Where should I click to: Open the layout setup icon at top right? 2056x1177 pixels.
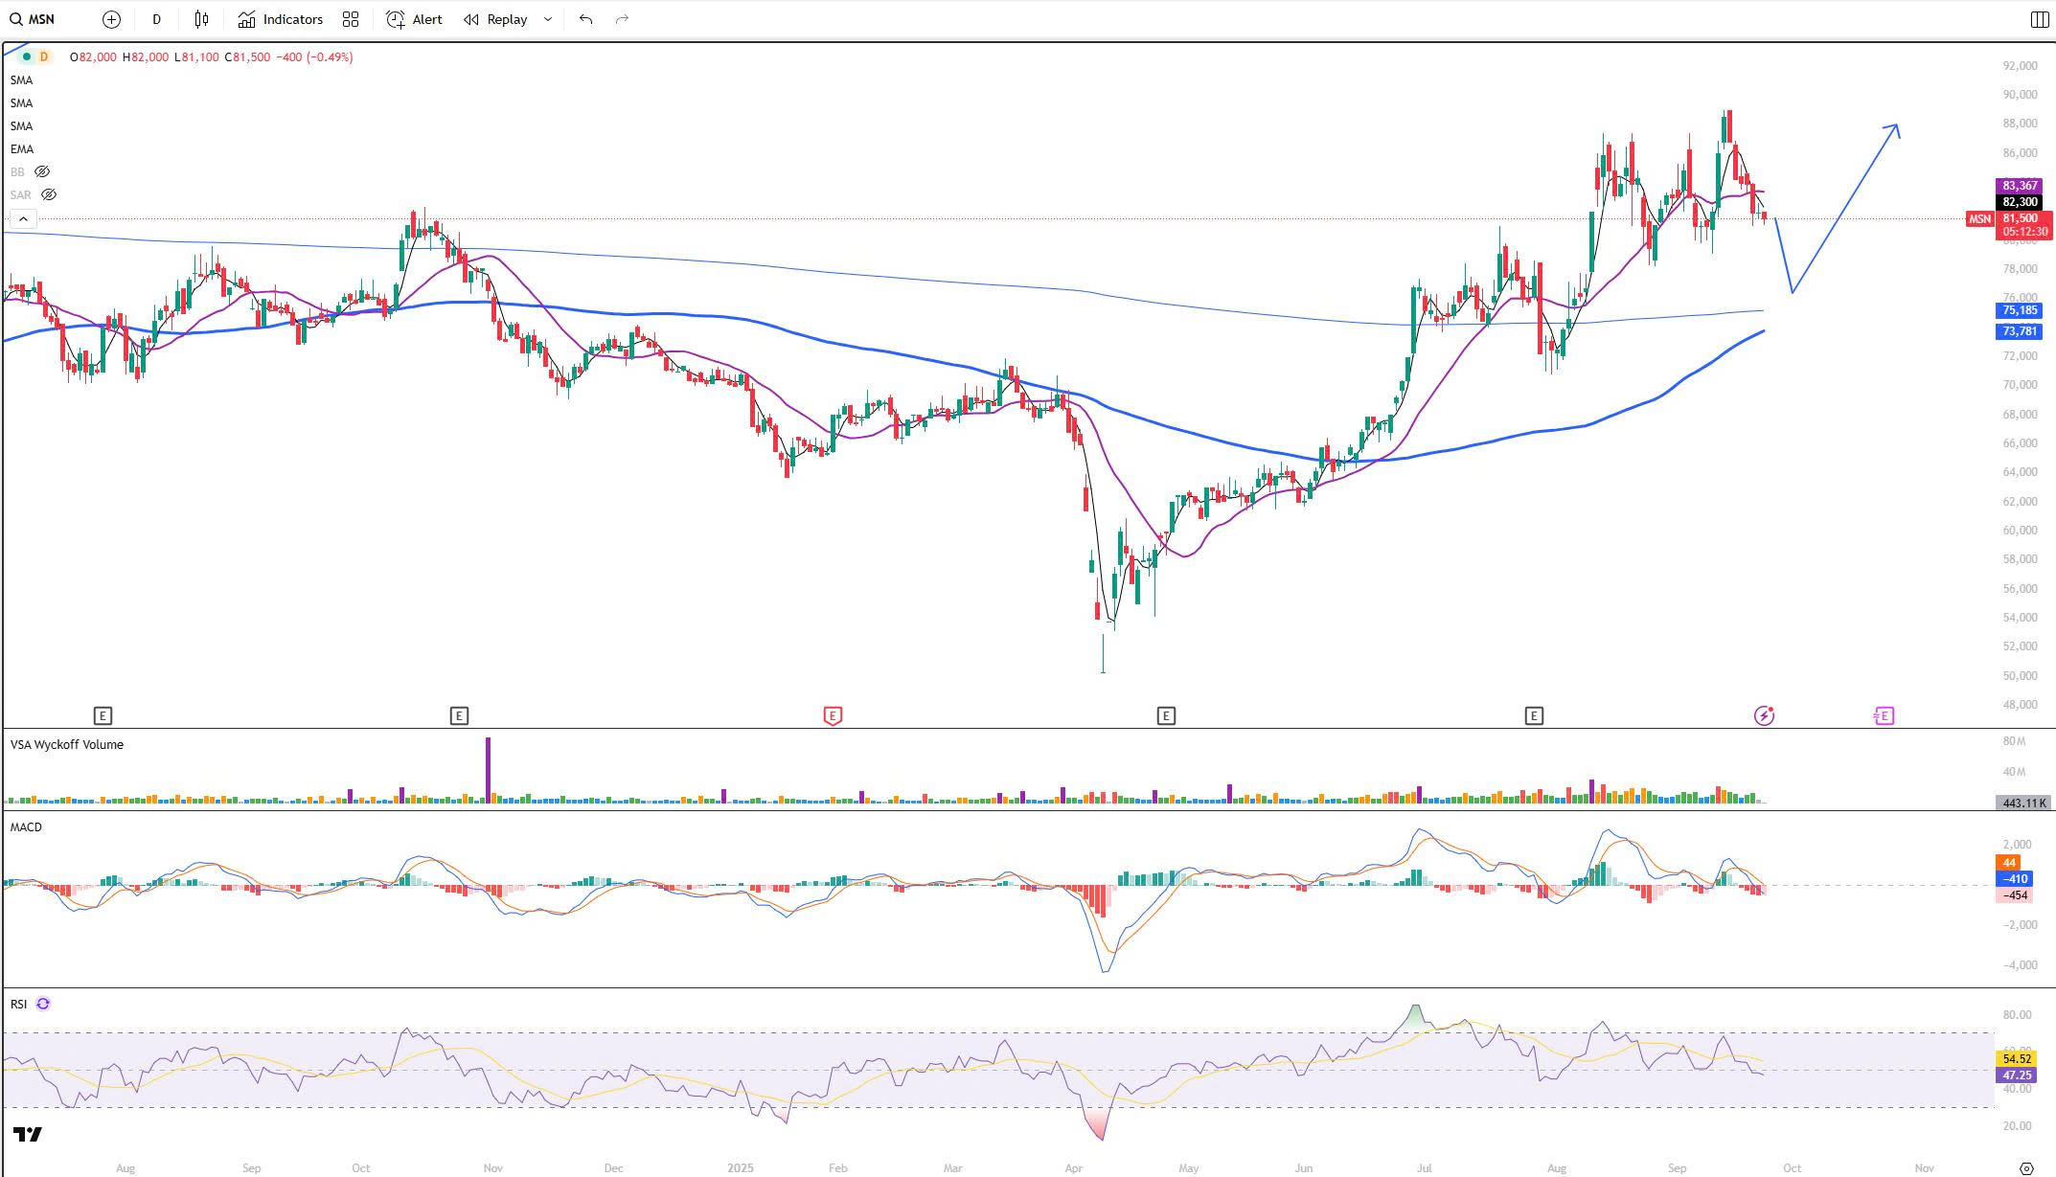(2039, 19)
